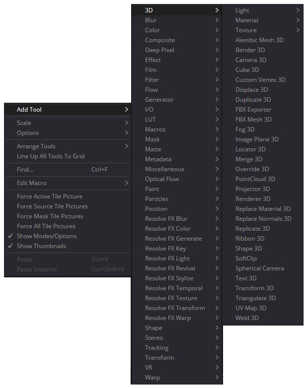Expand the Blur tool category
This screenshot has height=388, width=307.
(x=177, y=20)
